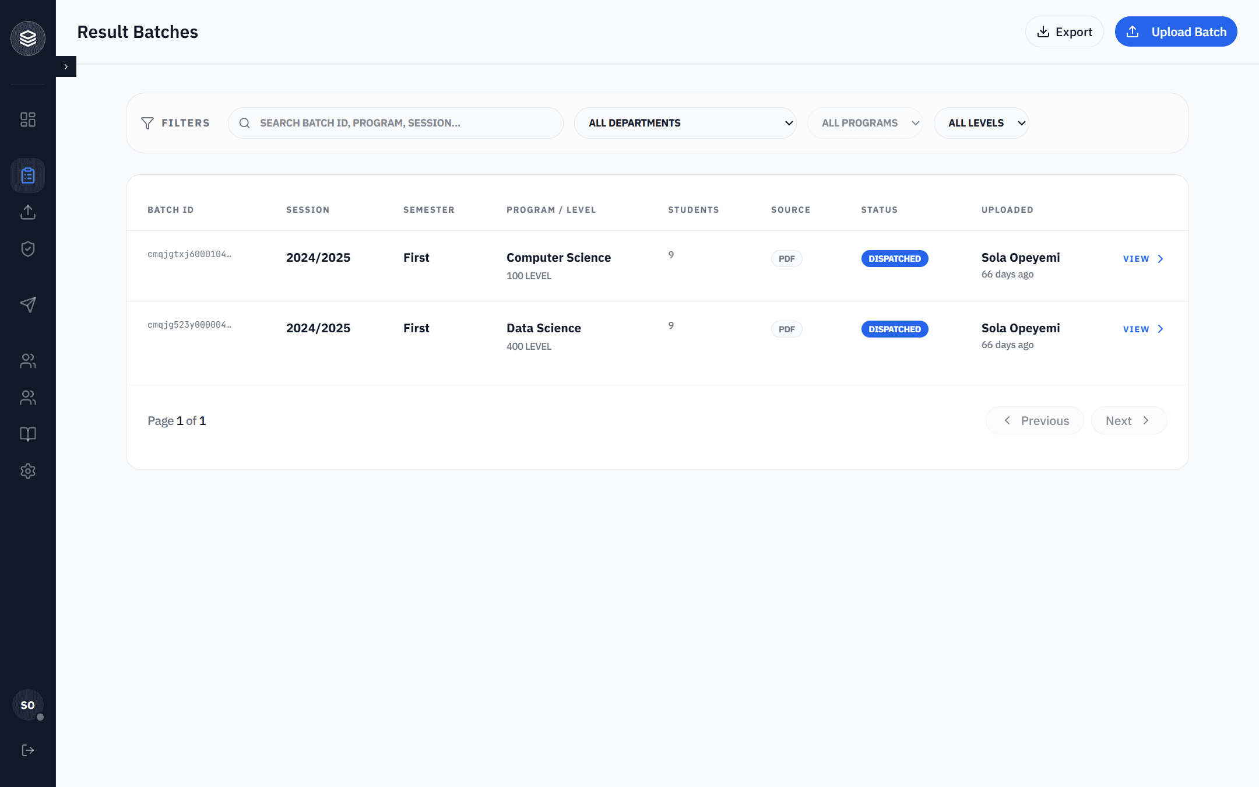Select the clipboard Result Batches sidebar icon
This screenshot has width=1259, height=787.
click(x=28, y=175)
